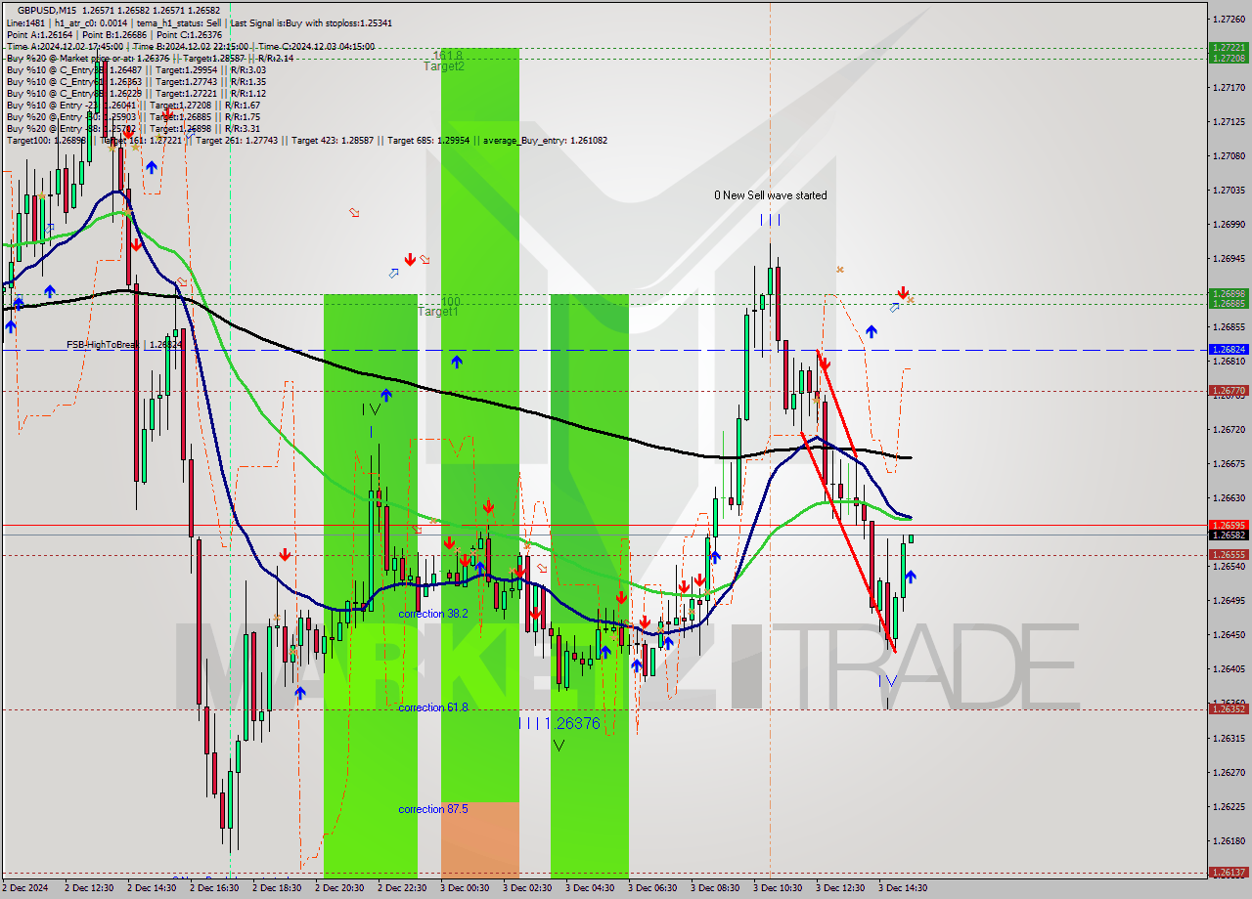Click the '| | | 1.26376' wave label
This screenshot has width=1252, height=899.
[559, 723]
